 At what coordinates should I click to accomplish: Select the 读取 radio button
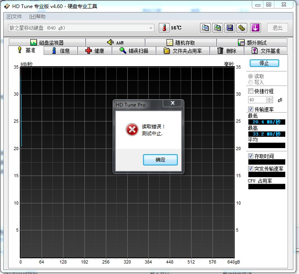click(x=251, y=76)
